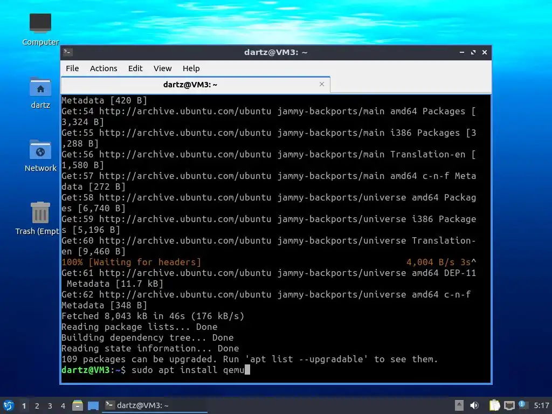Select the Computer desktop icon

click(x=40, y=30)
